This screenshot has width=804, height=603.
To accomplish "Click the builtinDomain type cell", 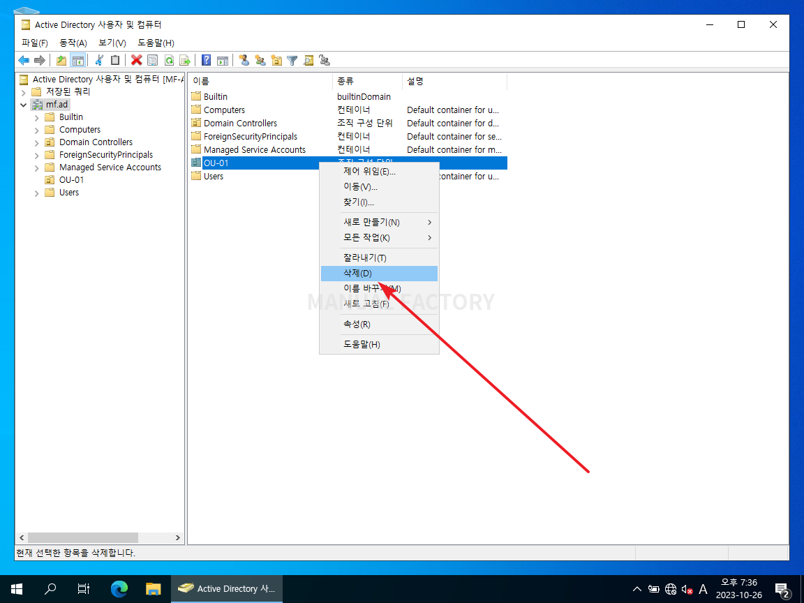I will pos(364,96).
